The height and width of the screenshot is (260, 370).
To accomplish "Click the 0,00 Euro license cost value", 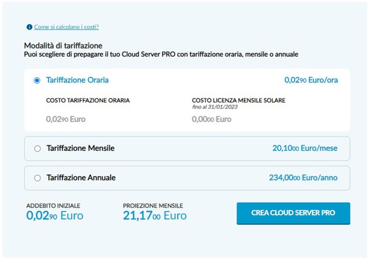I will click(211, 120).
